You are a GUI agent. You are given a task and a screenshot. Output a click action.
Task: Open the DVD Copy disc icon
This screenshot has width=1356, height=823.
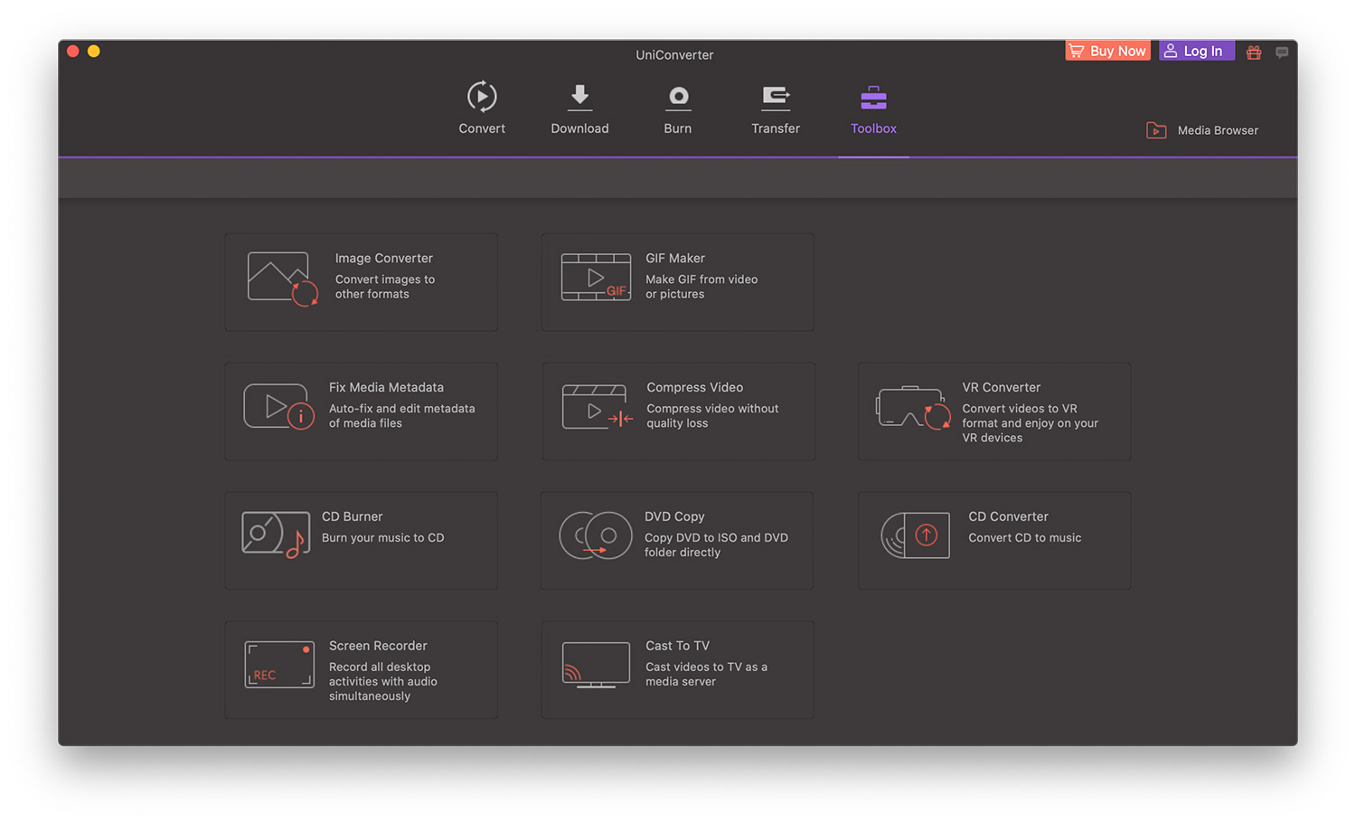pos(595,535)
